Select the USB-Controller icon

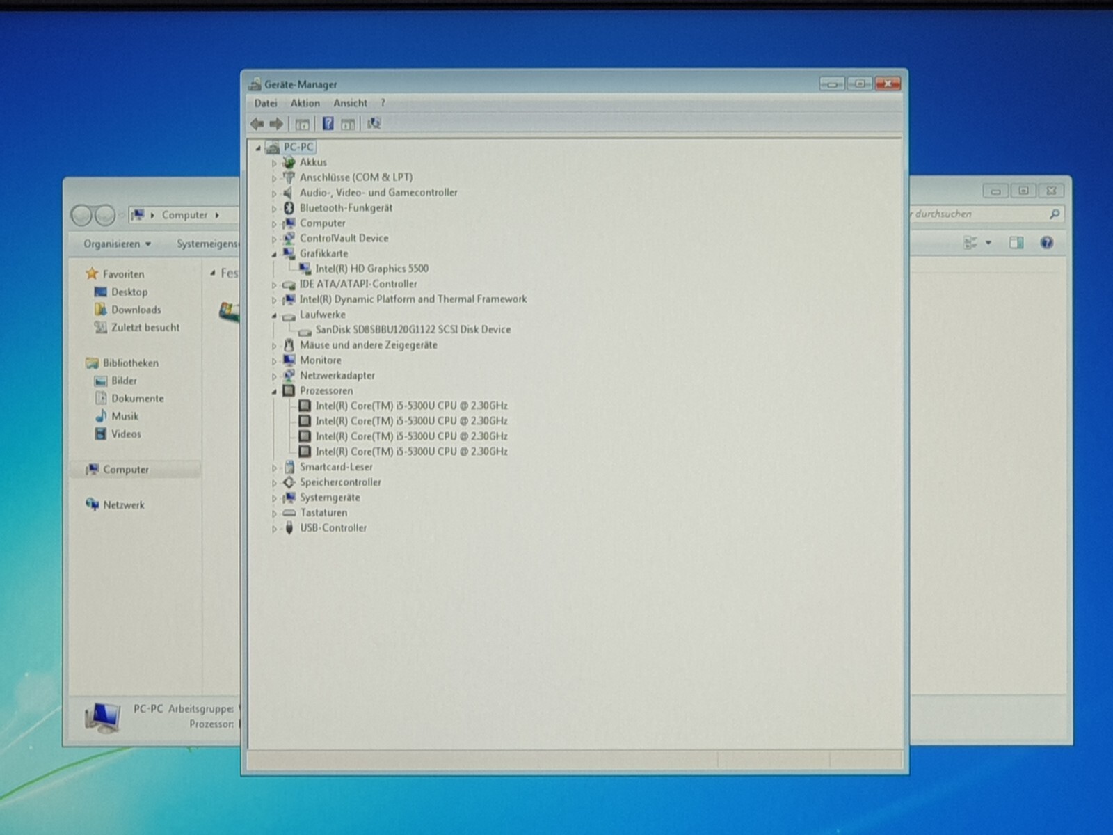[289, 528]
